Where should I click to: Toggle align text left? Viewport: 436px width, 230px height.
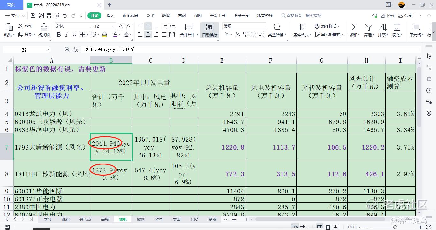140,35
